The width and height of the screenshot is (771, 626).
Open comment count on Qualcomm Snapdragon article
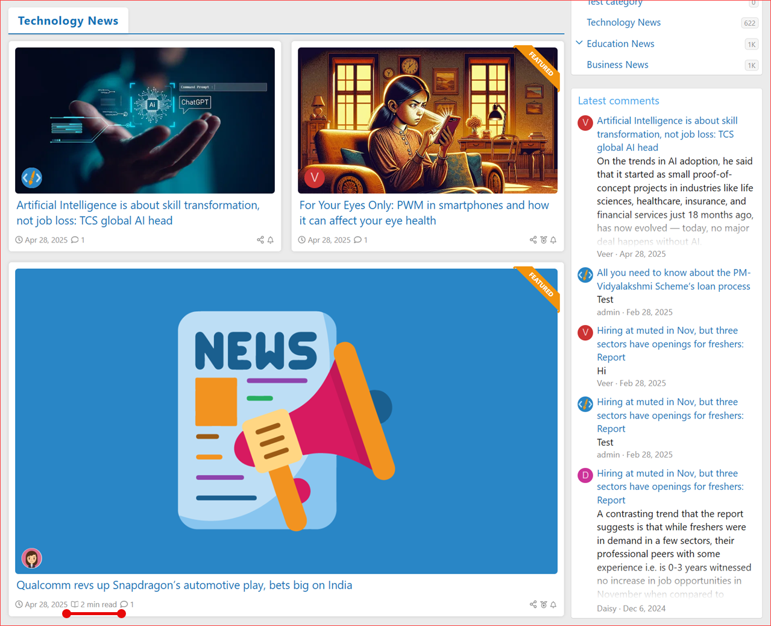click(x=127, y=604)
